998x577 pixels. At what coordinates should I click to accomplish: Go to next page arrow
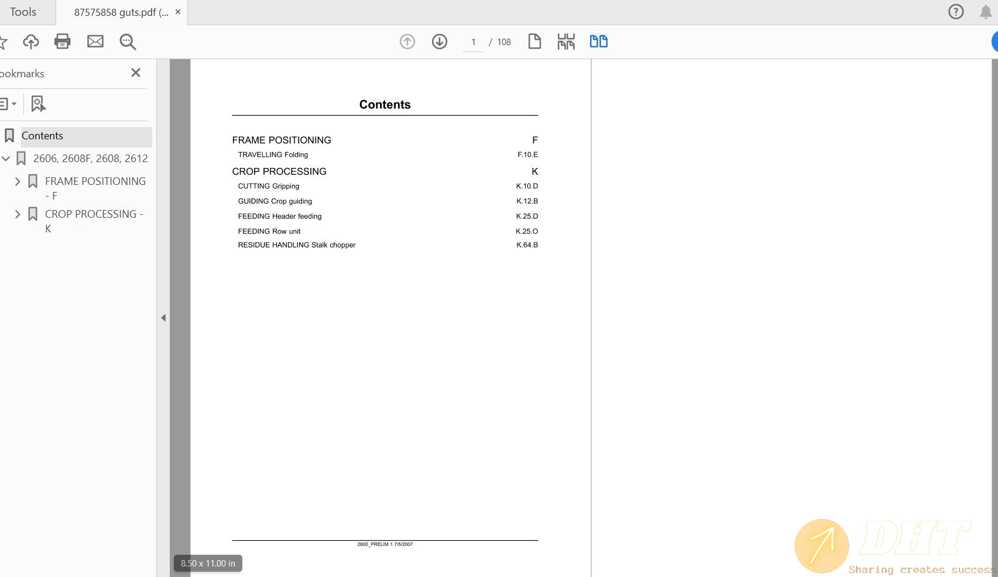(440, 42)
